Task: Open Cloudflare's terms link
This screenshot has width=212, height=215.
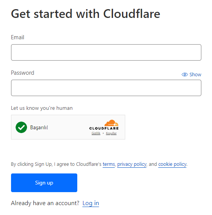Action: 109,164
